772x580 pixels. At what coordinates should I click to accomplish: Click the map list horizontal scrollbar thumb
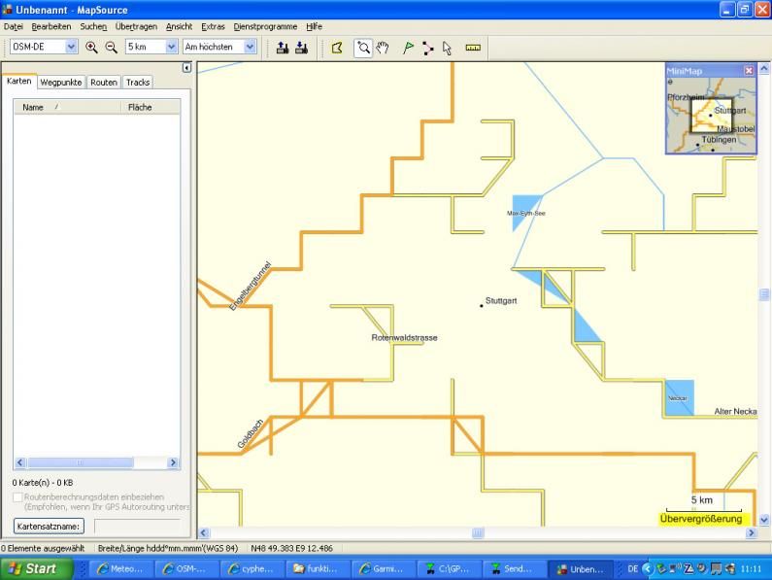point(81,462)
